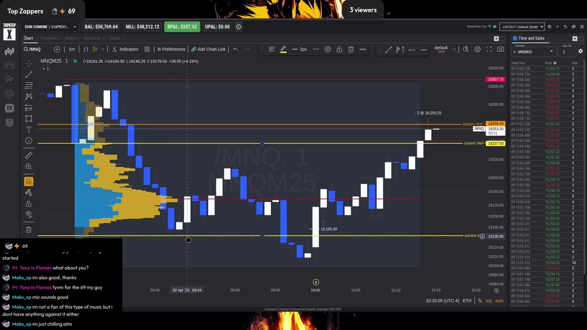Delete all drawings with sidebar trash

(x=28, y=230)
